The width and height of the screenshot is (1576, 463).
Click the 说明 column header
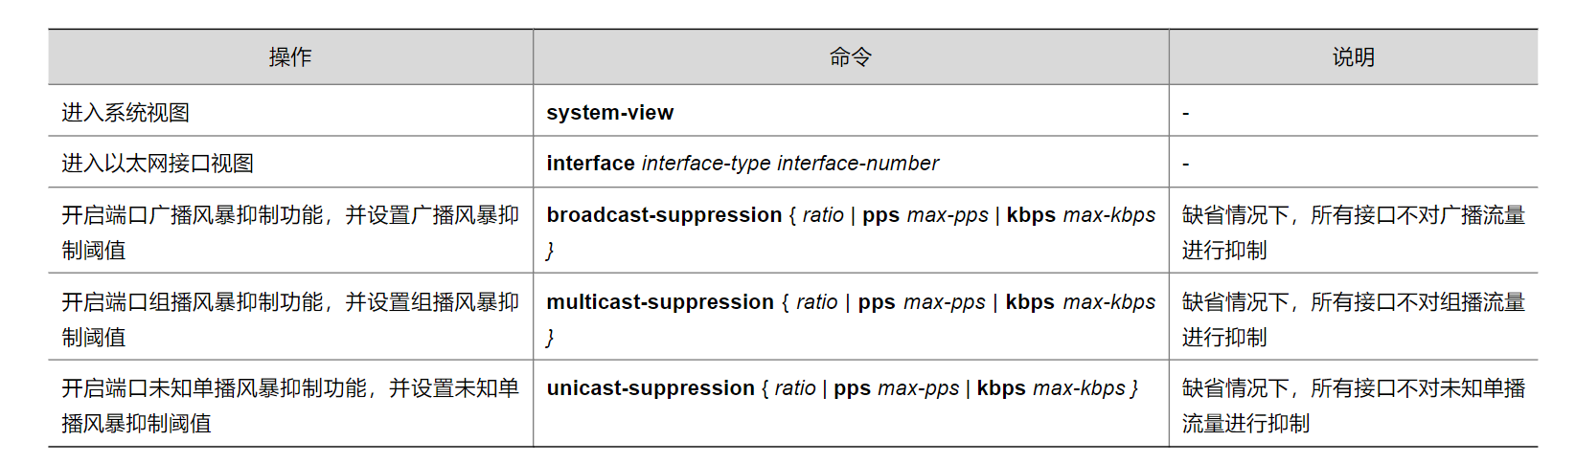1353,57
